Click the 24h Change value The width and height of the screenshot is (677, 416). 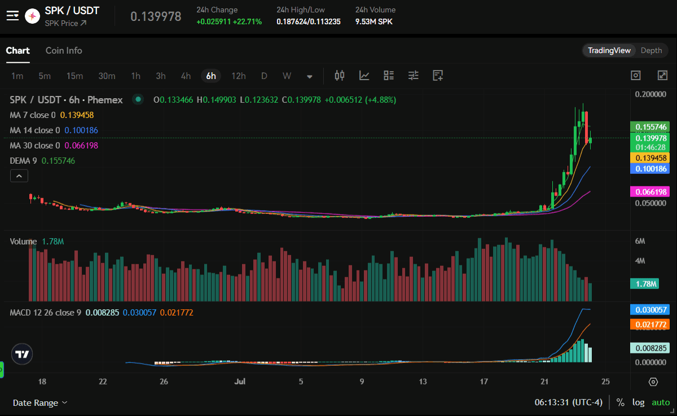click(229, 21)
